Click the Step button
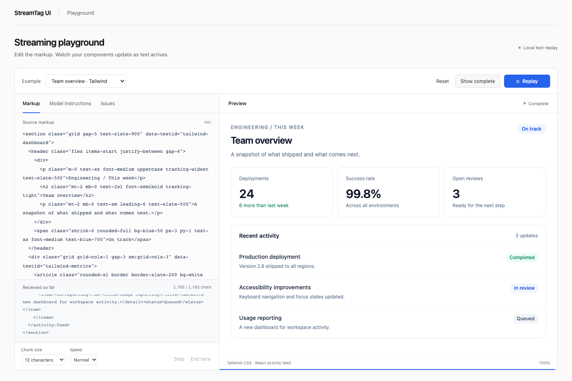Screen dimensions: 572x381 pos(179,359)
